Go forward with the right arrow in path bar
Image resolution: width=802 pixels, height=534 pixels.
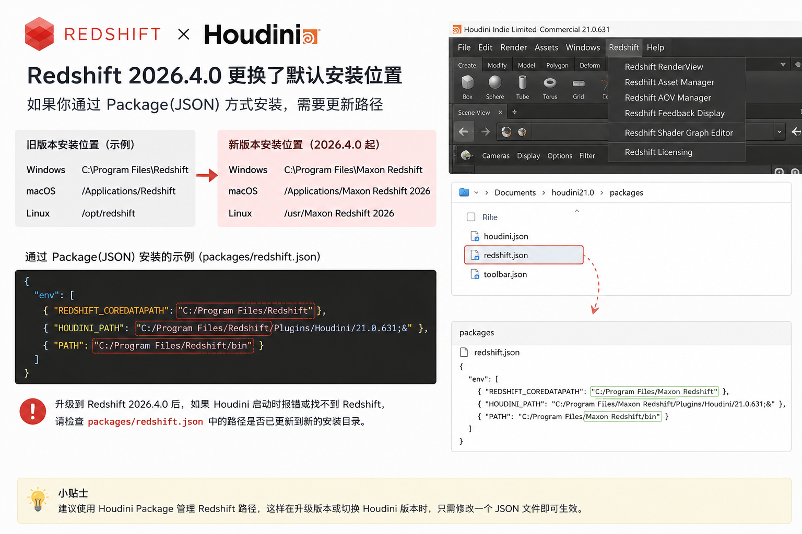click(486, 132)
